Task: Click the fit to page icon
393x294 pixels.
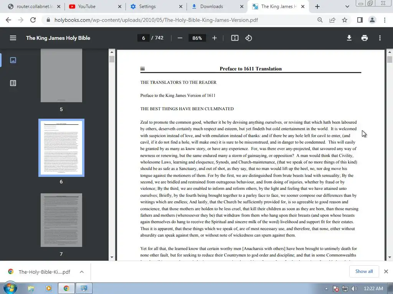Action: (234, 38)
